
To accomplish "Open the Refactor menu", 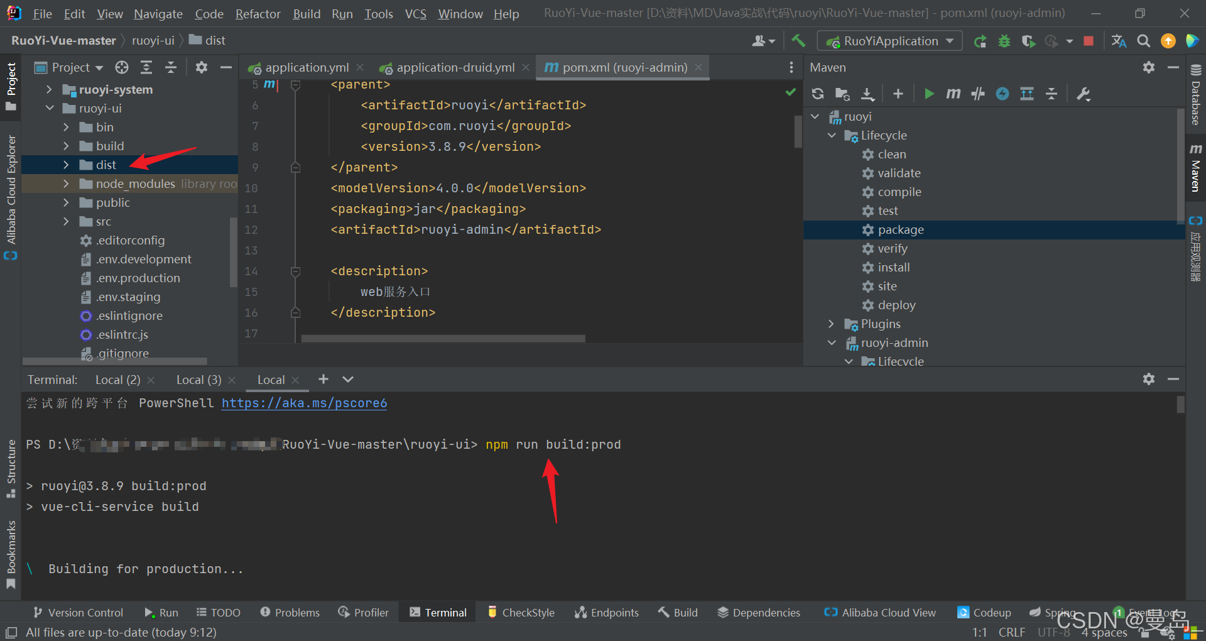I will pos(258,14).
